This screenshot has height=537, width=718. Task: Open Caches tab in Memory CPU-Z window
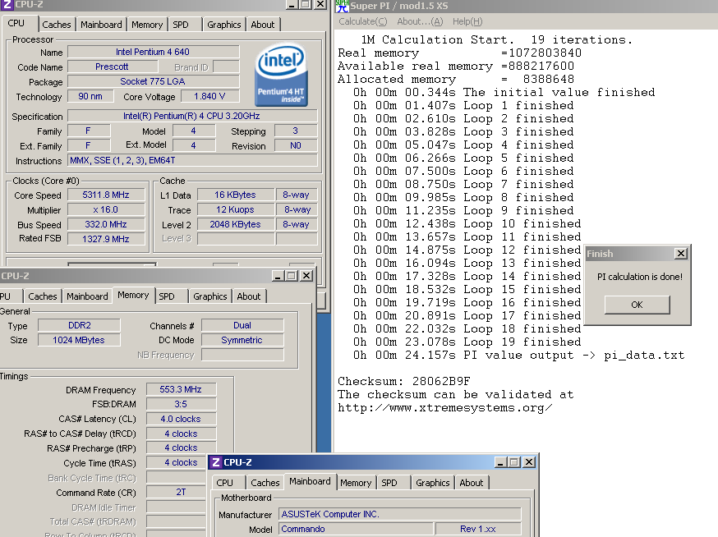[x=43, y=296]
